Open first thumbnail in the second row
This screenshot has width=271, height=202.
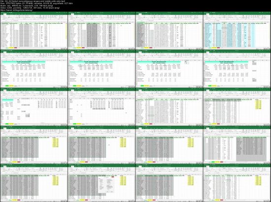[x=34, y=69]
